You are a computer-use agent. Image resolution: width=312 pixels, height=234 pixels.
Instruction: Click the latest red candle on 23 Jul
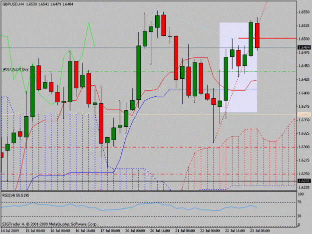click(257, 35)
